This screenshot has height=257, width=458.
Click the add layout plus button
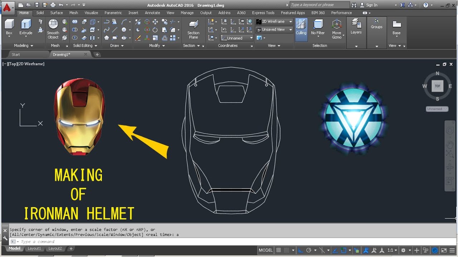[71, 248]
